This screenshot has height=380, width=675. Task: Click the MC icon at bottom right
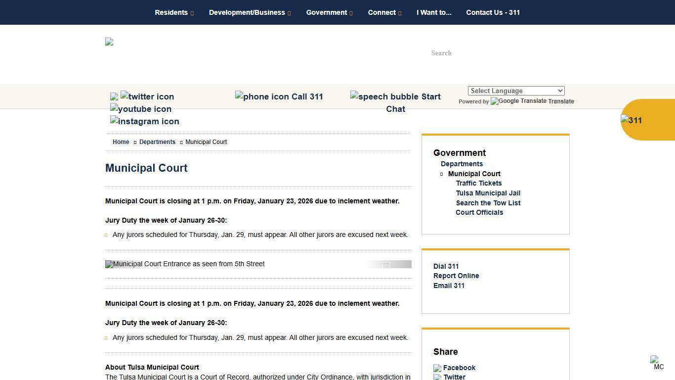pyautogui.click(x=657, y=363)
